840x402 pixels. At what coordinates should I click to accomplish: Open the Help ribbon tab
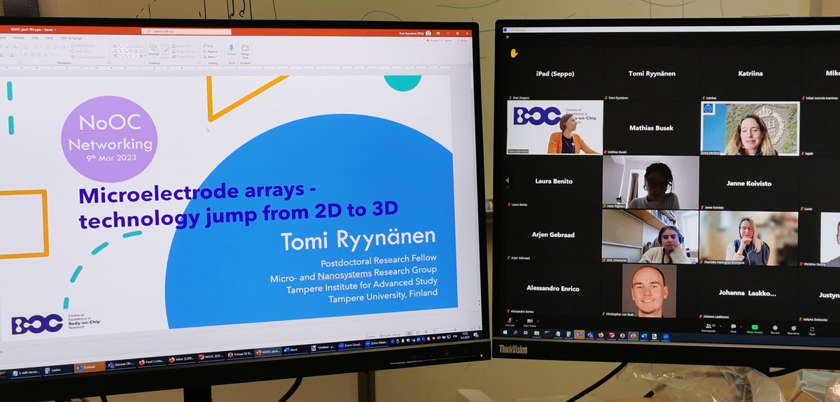(48, 38)
